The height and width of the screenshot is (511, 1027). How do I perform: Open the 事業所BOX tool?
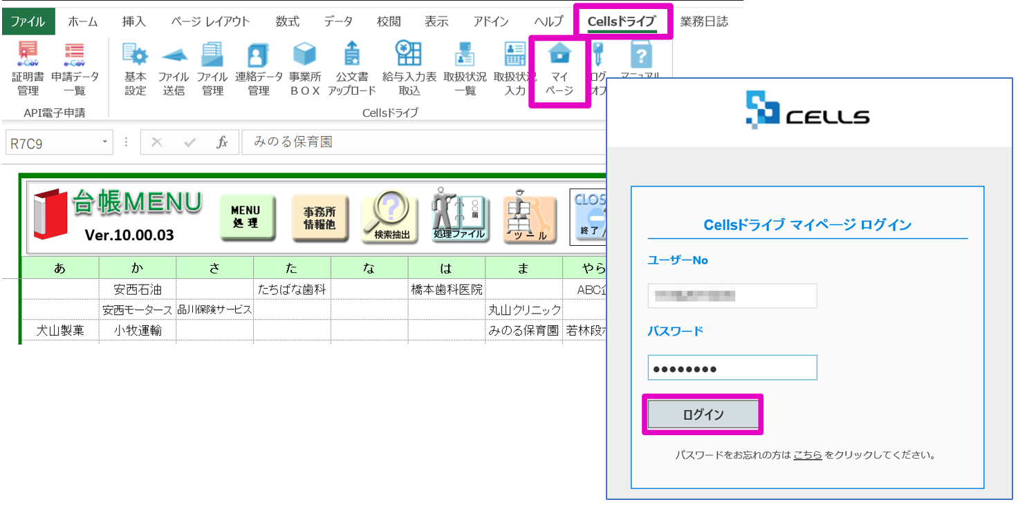click(304, 68)
